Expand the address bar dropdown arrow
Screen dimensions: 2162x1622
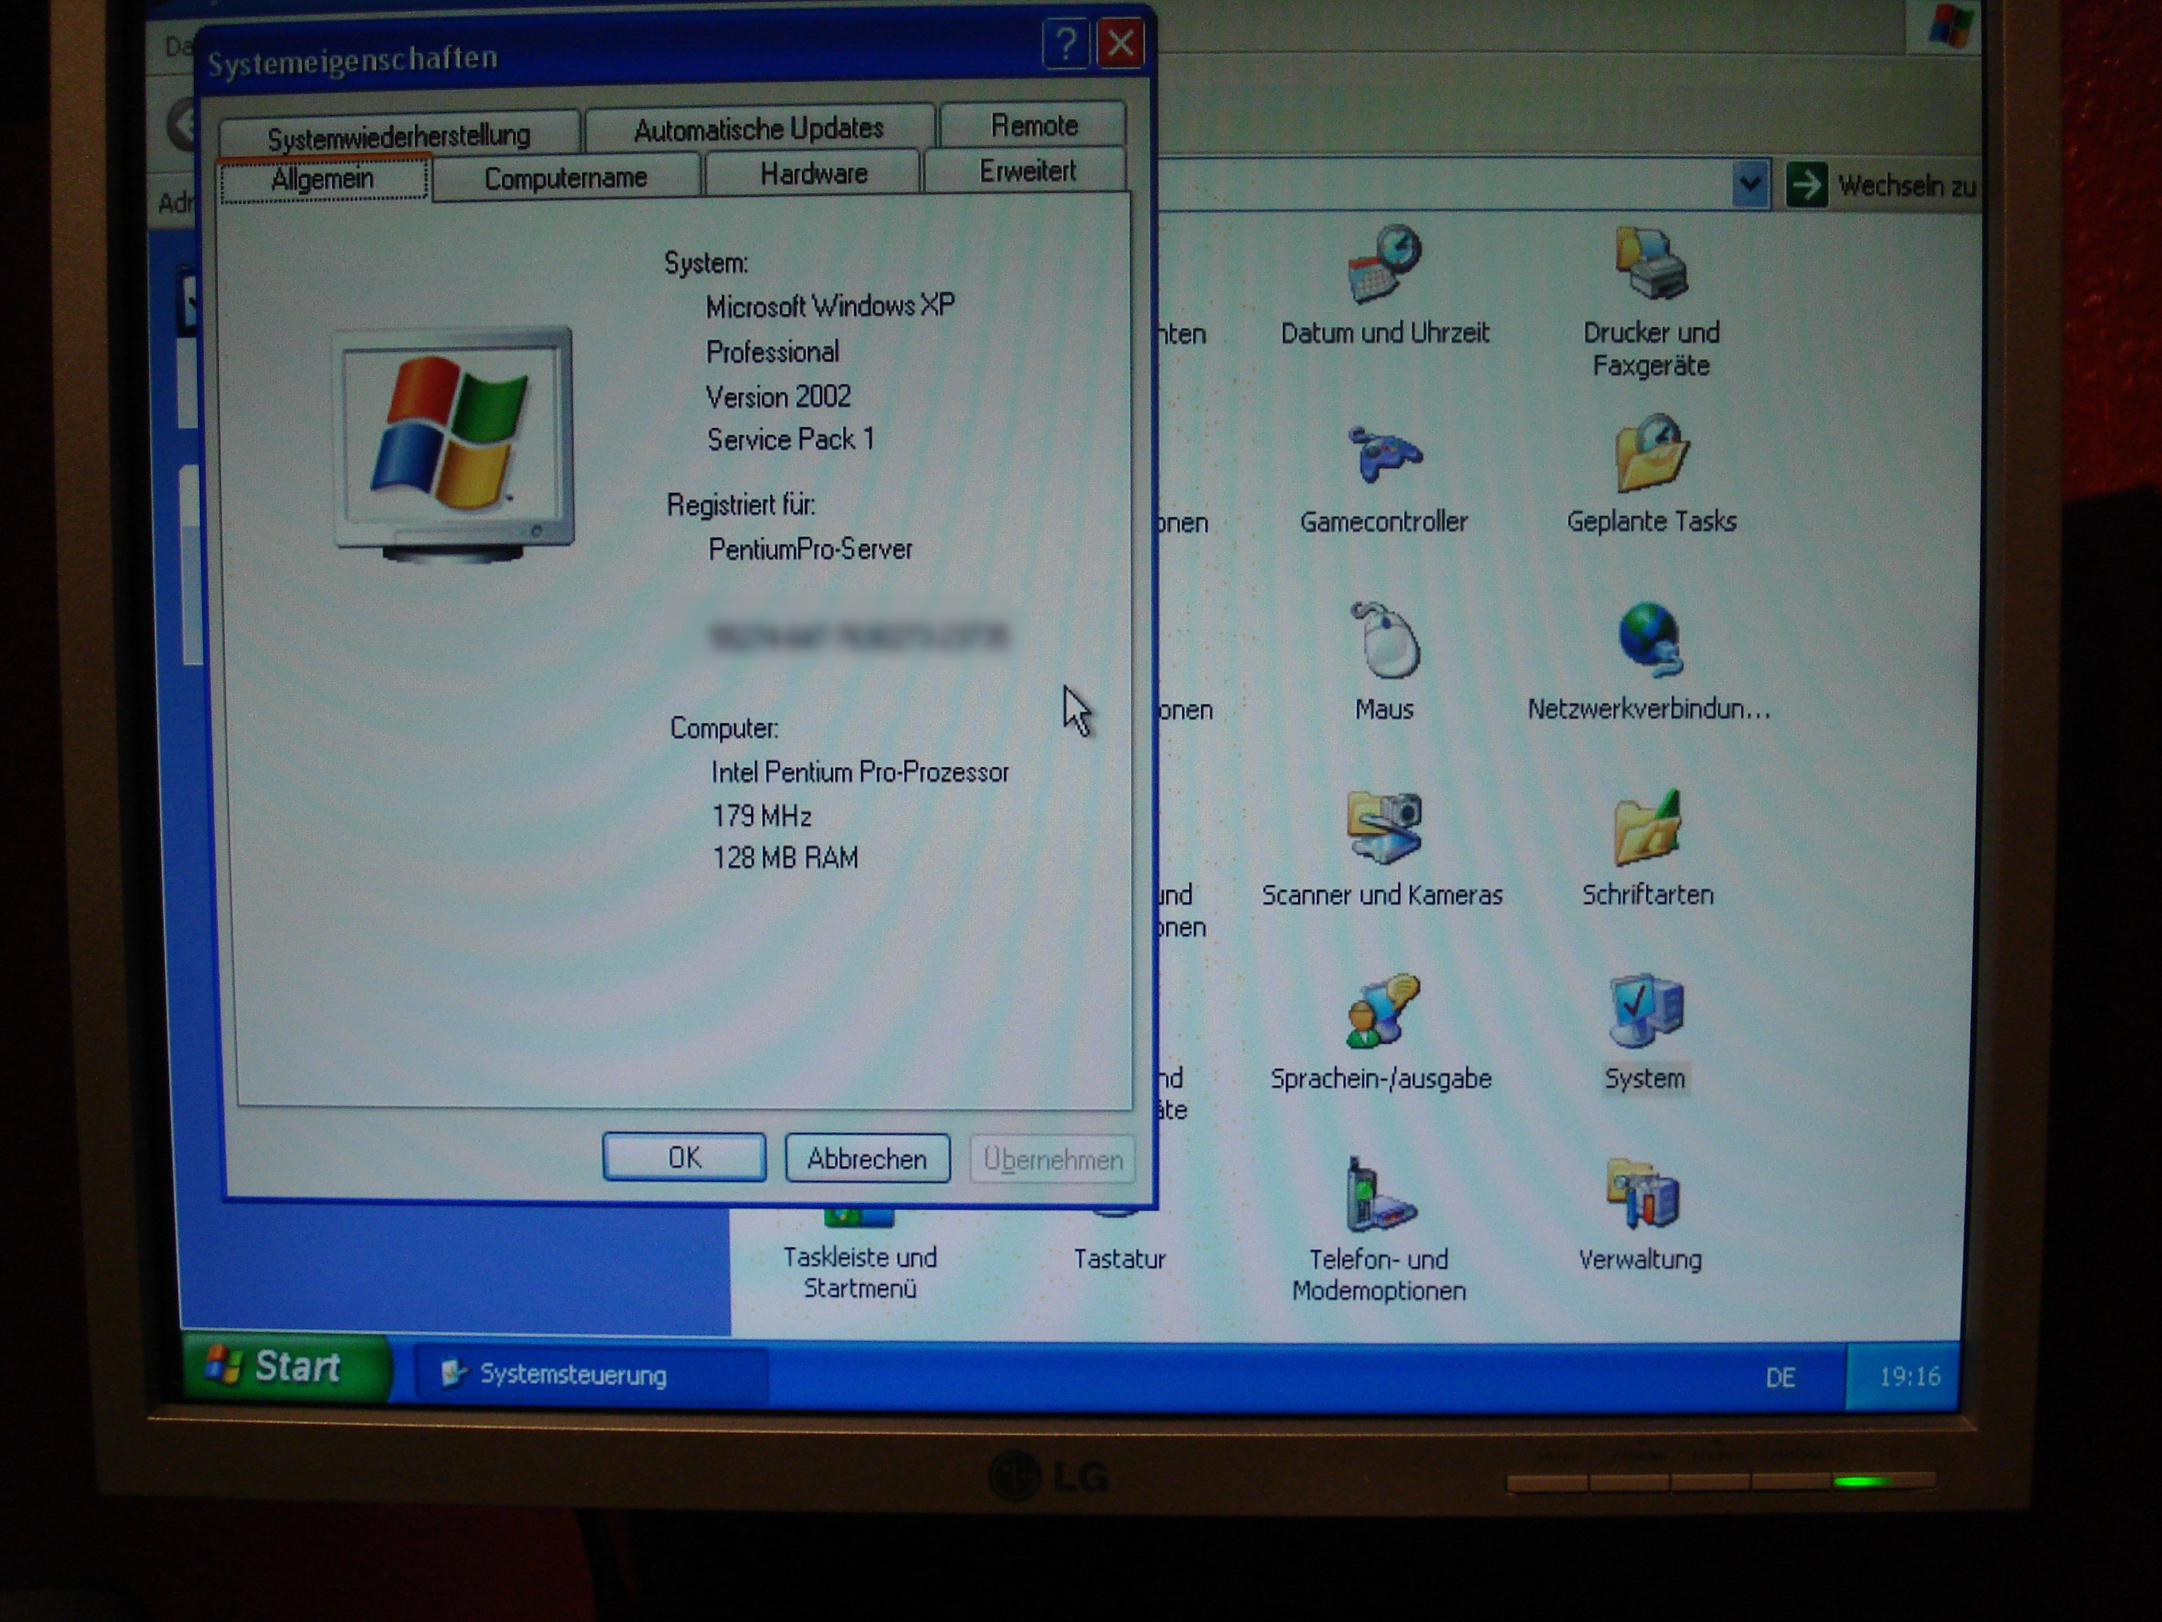tap(1750, 184)
